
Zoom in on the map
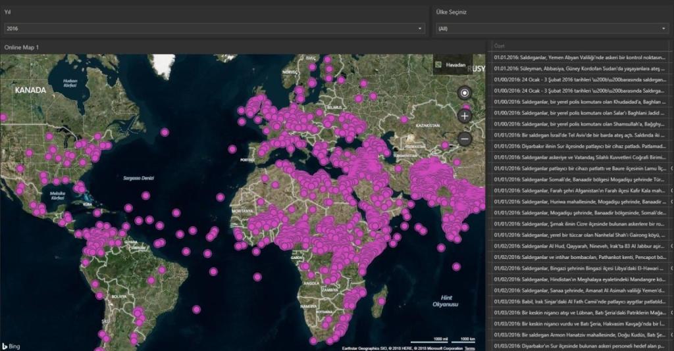(x=465, y=116)
